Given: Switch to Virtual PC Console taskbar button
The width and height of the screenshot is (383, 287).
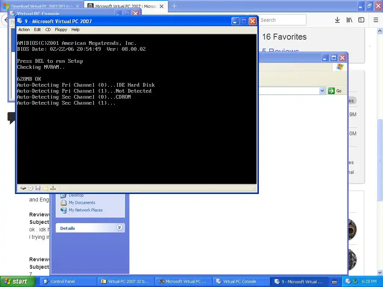Looking at the screenshot, I should 241,281.
